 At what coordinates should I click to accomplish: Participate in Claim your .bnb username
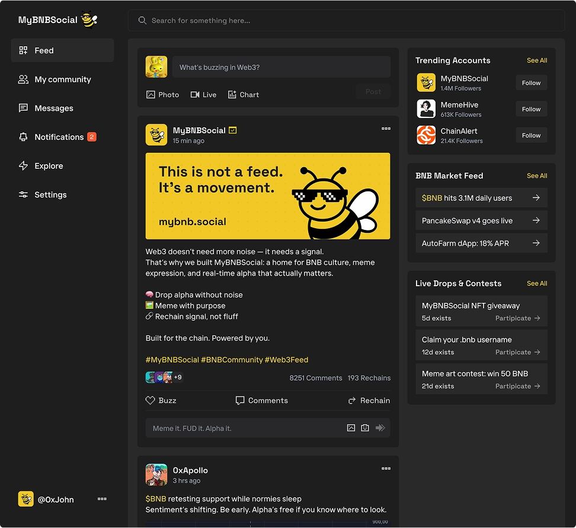point(517,352)
